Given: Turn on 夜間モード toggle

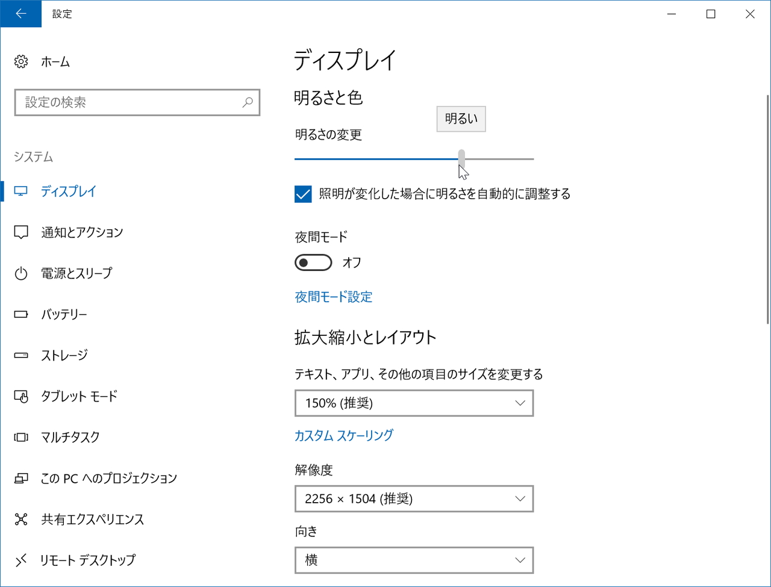Looking at the screenshot, I should [x=313, y=262].
